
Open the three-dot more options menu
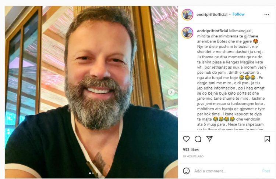coord(267,15)
